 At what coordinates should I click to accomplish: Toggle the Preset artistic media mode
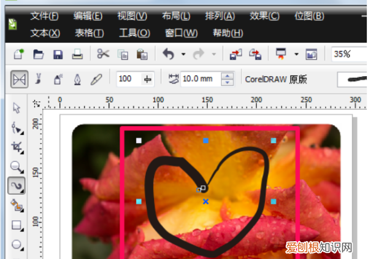click(20, 79)
